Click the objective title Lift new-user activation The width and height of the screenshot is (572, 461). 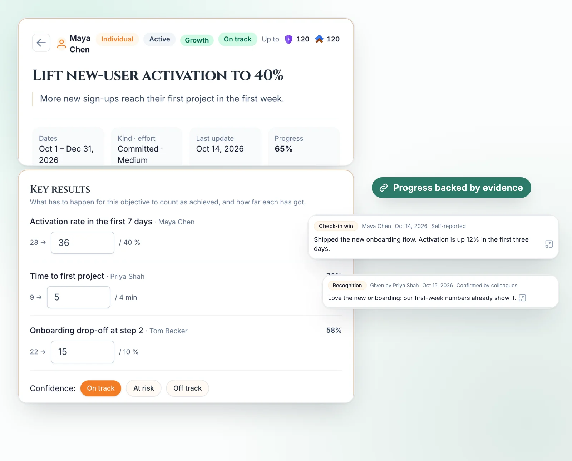coord(158,75)
